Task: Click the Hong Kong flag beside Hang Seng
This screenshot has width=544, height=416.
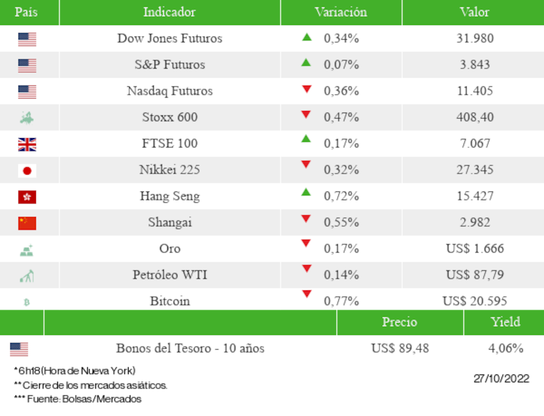Action: (x=27, y=197)
